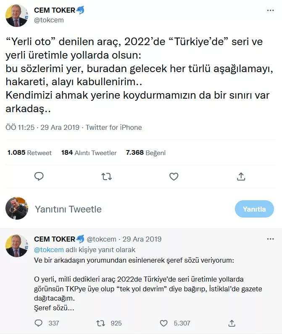Show the 7.368 Beğeni likes list
The width and height of the screenshot is (282, 336).
point(145,153)
